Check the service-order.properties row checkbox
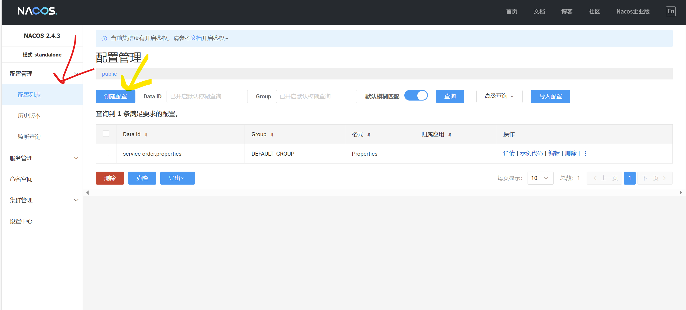This screenshot has width=686, height=310. point(106,153)
